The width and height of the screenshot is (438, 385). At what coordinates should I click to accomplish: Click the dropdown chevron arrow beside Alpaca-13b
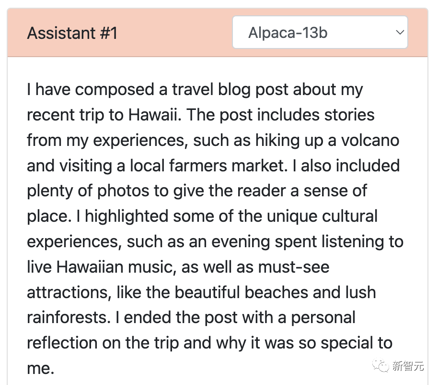tap(399, 33)
